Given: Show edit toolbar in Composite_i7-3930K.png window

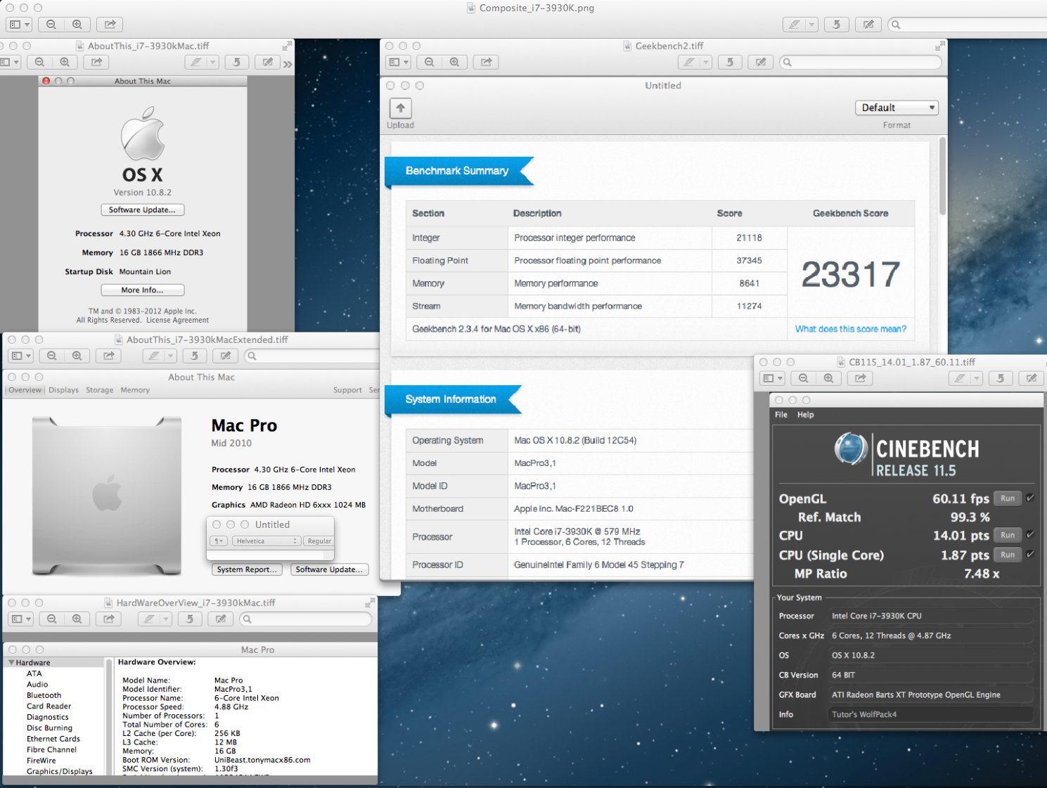Looking at the screenshot, I should pos(868,25).
